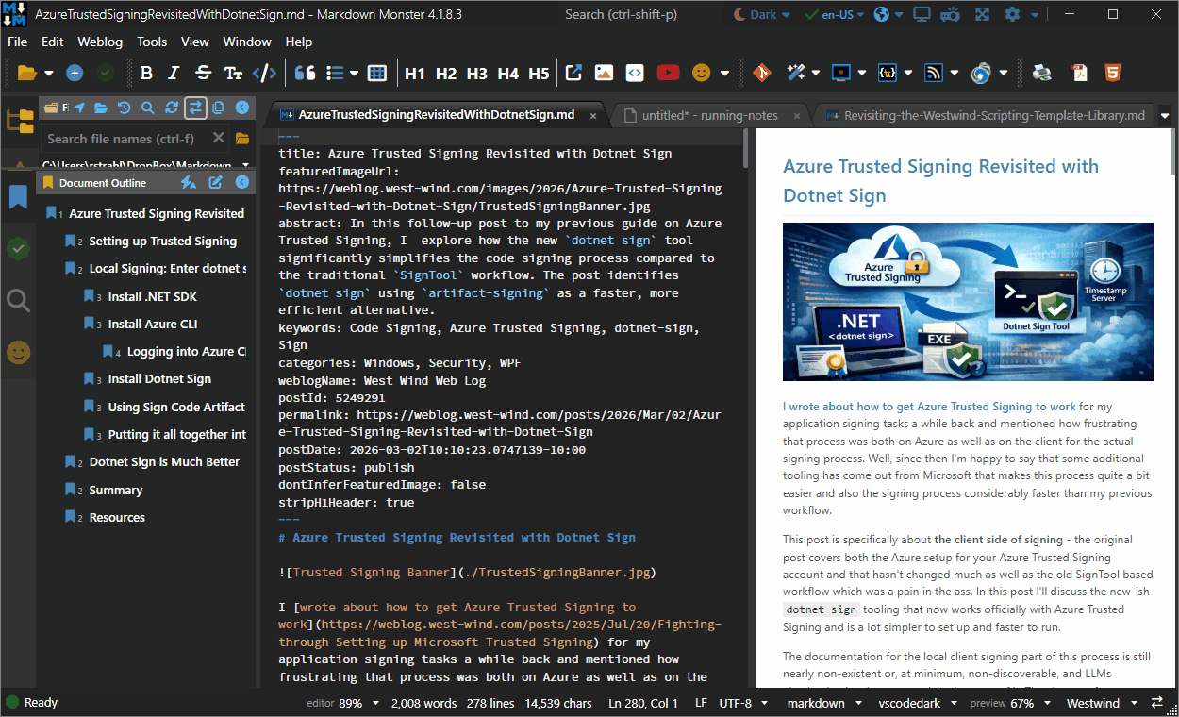Select the Italic formatting tool
1179x717 pixels.
tap(172, 72)
